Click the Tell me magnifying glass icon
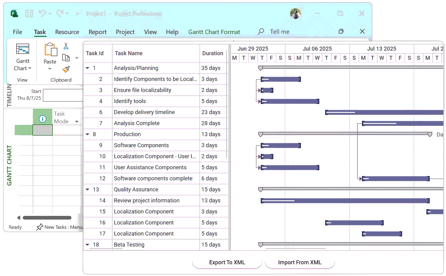The width and height of the screenshot is (446, 276). tap(260, 32)
